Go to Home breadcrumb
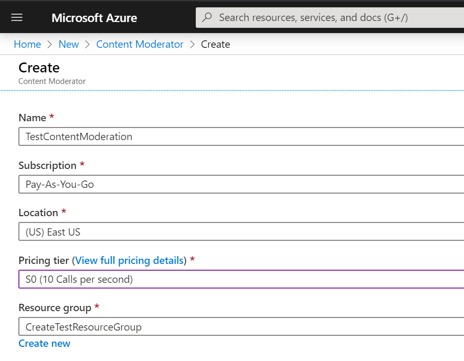 coord(27,45)
